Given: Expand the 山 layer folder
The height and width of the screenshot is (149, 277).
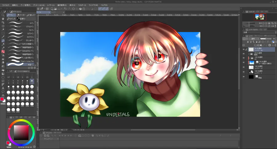Looking at the screenshot, I should [x=249, y=58].
